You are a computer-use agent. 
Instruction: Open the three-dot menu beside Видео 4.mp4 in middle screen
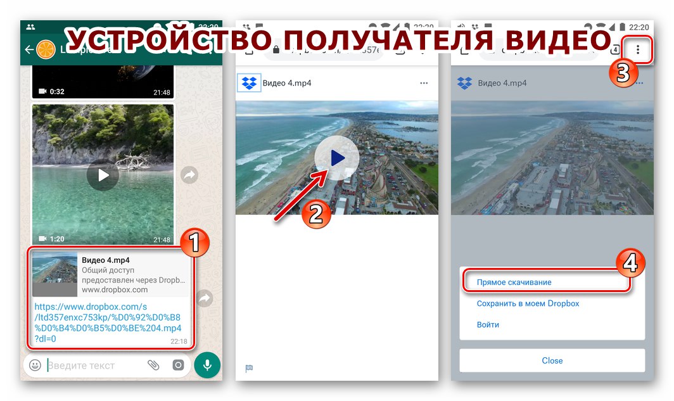point(424,83)
